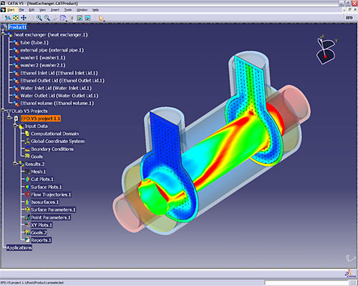358x286 pixels.
Task: Click the 3D compass in the viewport
Action: coord(326,49)
